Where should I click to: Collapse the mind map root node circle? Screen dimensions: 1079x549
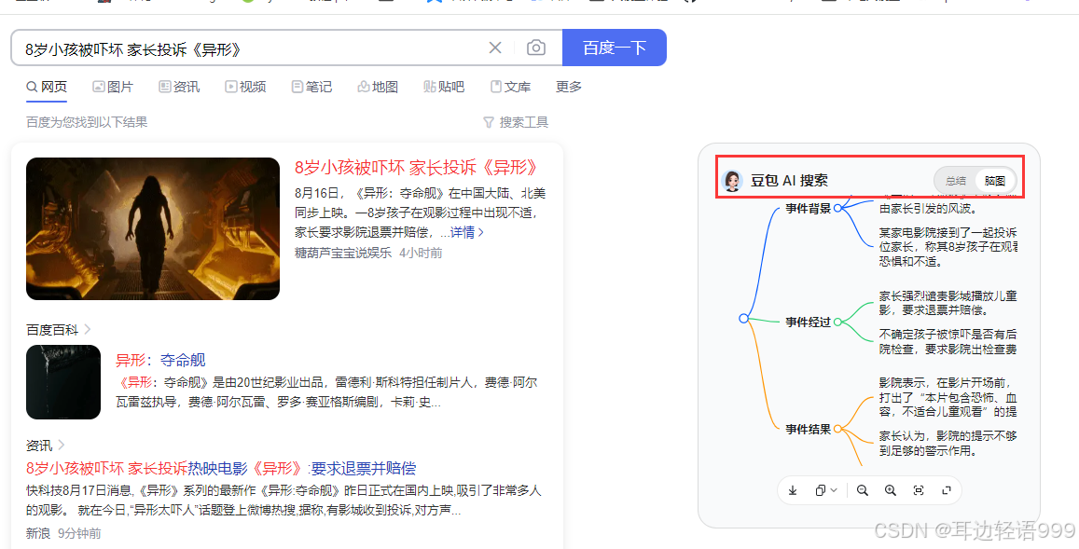743,318
